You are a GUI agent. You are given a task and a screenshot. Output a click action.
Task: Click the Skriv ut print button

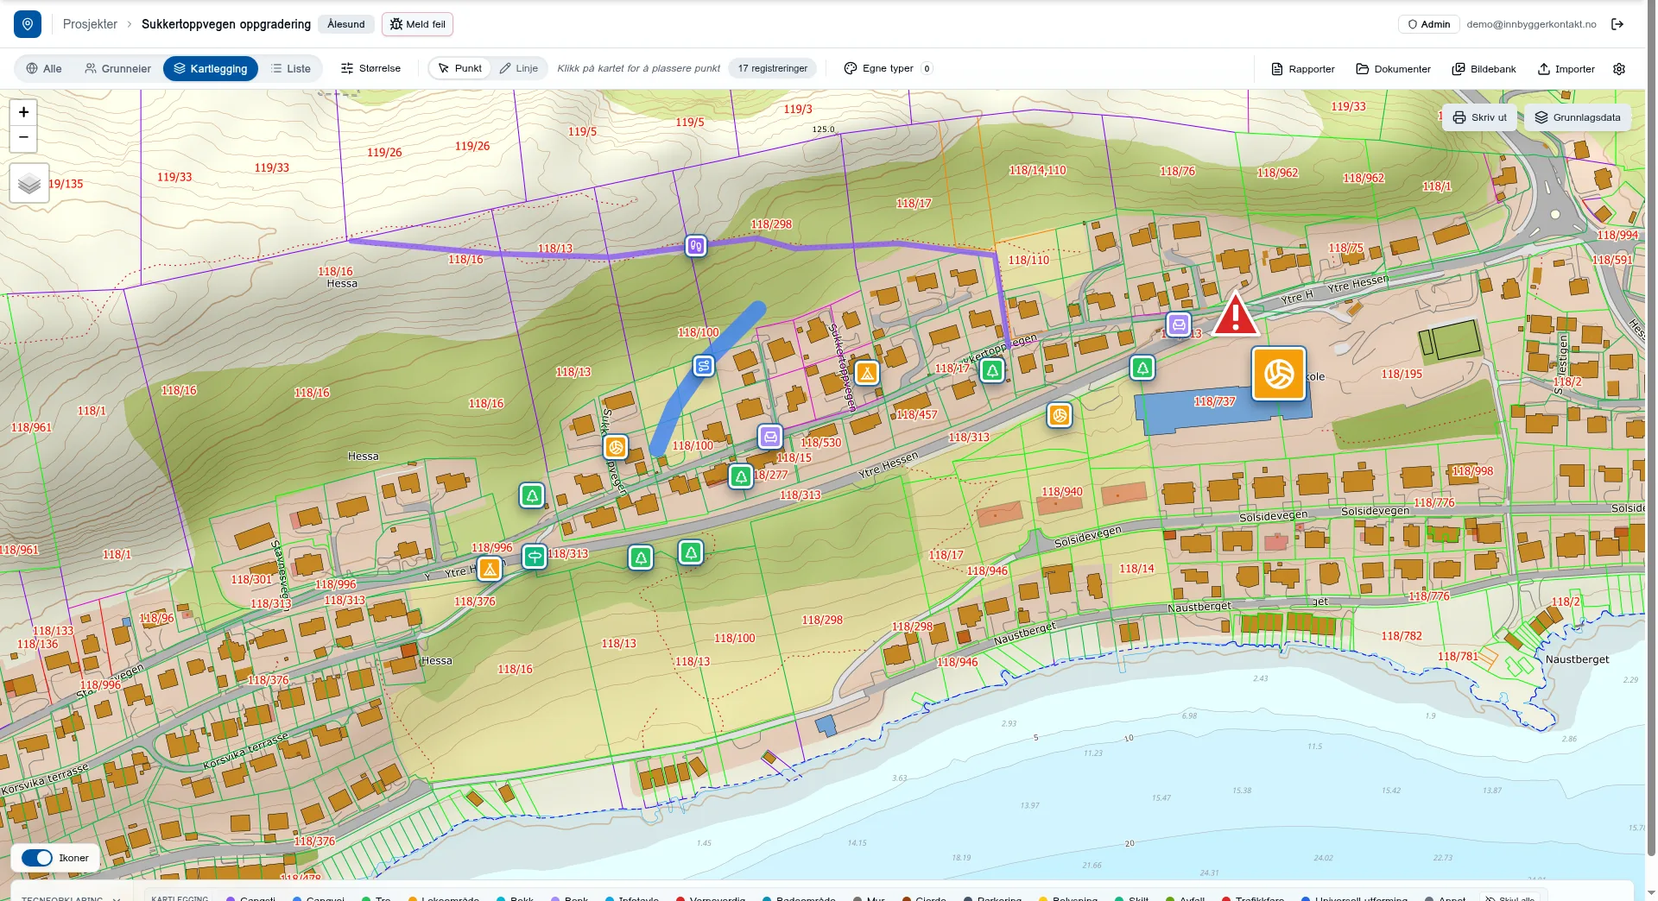(1480, 117)
